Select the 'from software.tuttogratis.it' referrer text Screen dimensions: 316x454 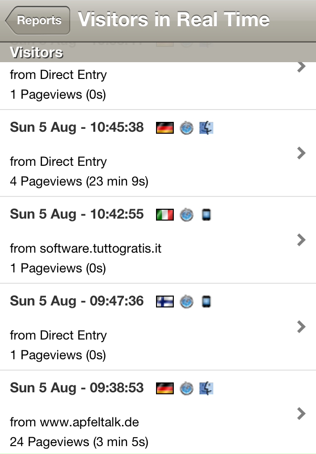86,248
